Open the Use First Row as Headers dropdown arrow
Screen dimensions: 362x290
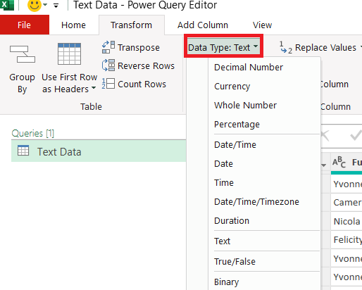coord(94,88)
